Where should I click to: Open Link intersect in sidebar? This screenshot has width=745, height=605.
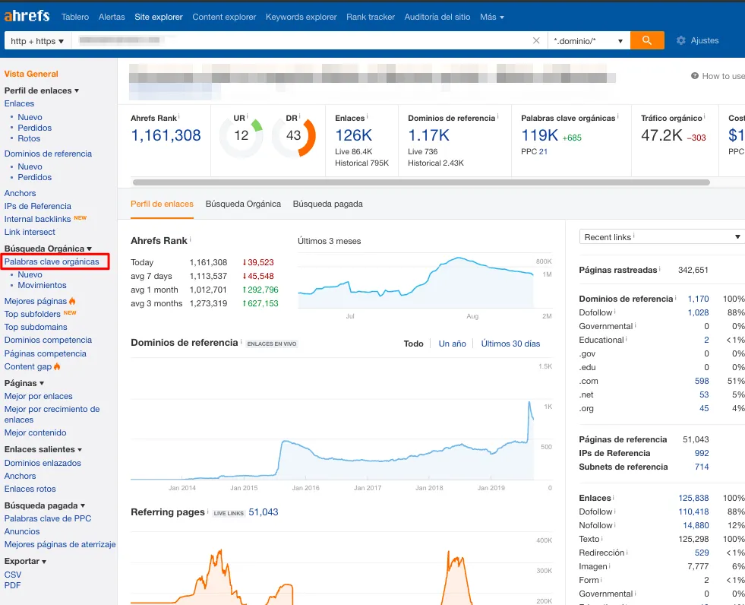30,232
